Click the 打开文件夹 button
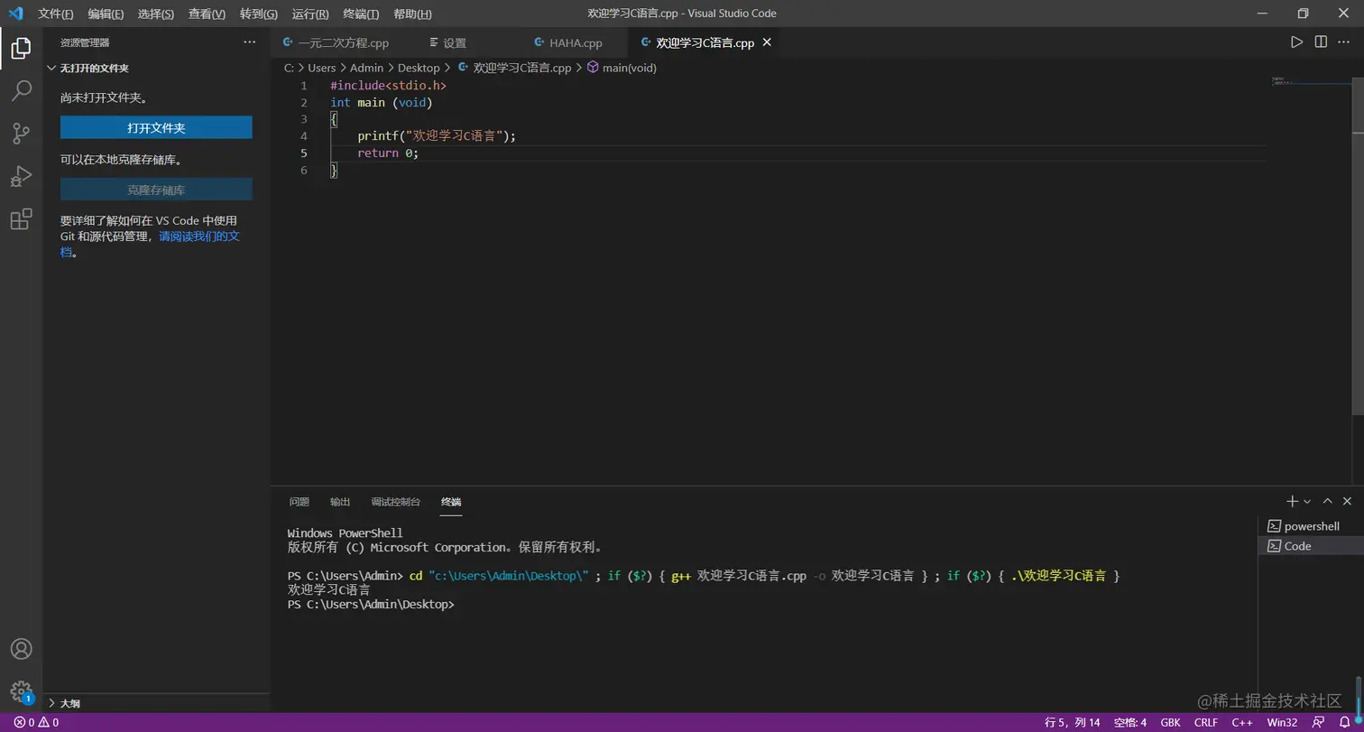Viewport: 1364px width, 732px height. click(155, 127)
